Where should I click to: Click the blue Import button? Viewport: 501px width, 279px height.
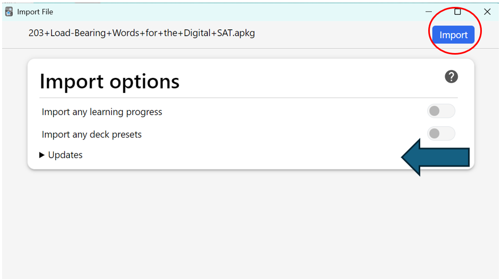click(x=453, y=35)
